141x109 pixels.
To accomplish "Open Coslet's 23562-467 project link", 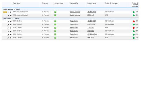I will pyautogui.click(x=91, y=15).
